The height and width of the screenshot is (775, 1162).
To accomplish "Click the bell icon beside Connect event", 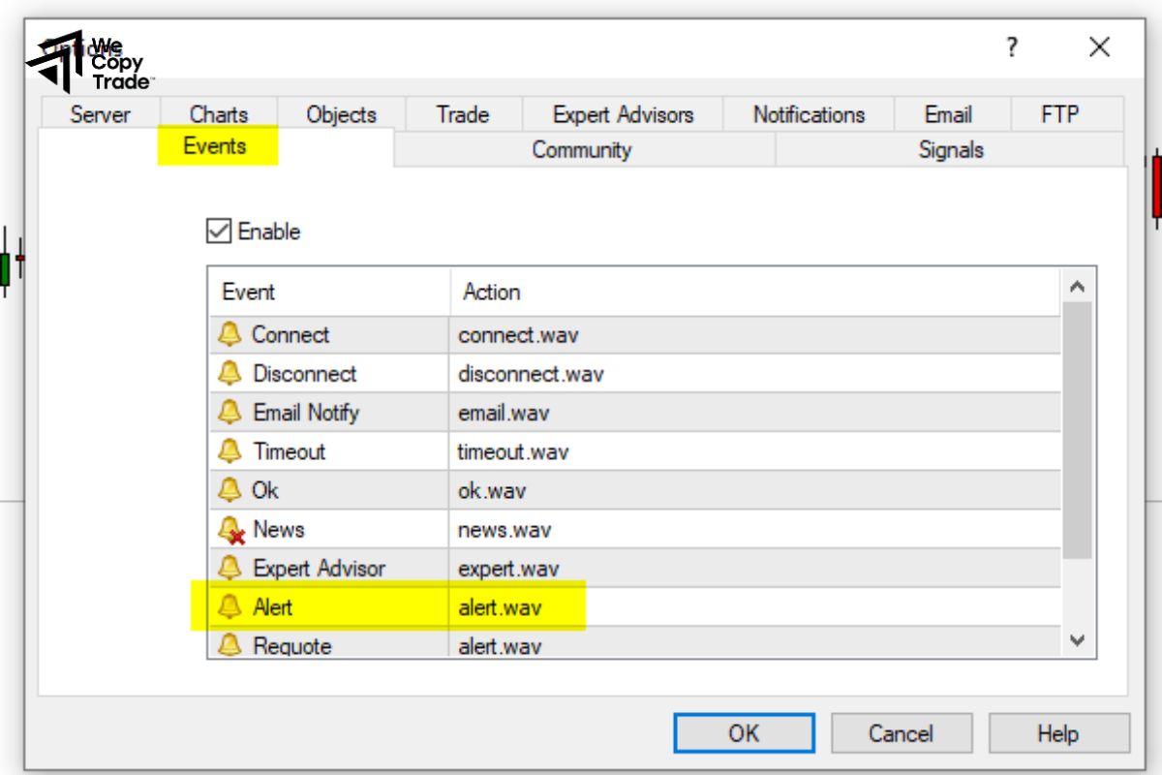I will [x=231, y=334].
